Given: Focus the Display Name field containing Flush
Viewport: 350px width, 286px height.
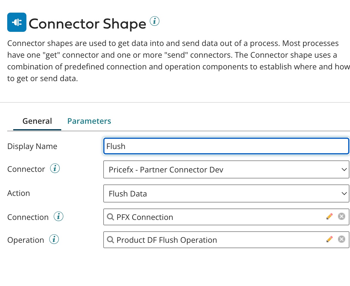Looking at the screenshot, I should (x=226, y=146).
